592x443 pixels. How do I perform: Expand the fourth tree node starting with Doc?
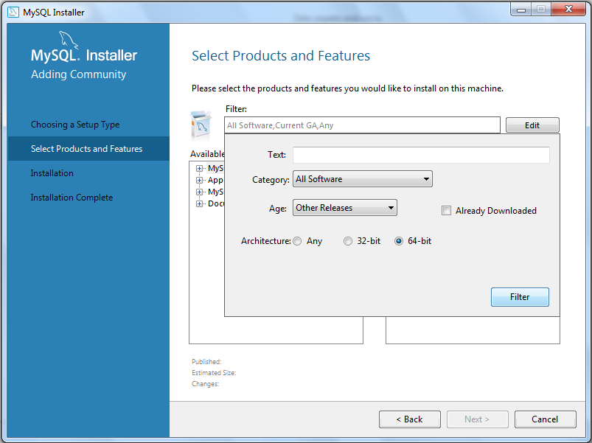tap(199, 203)
